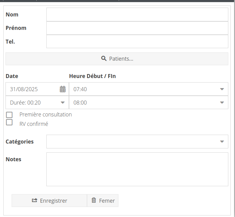
Task: Expand the Catégories dropdown
Action: point(222,142)
